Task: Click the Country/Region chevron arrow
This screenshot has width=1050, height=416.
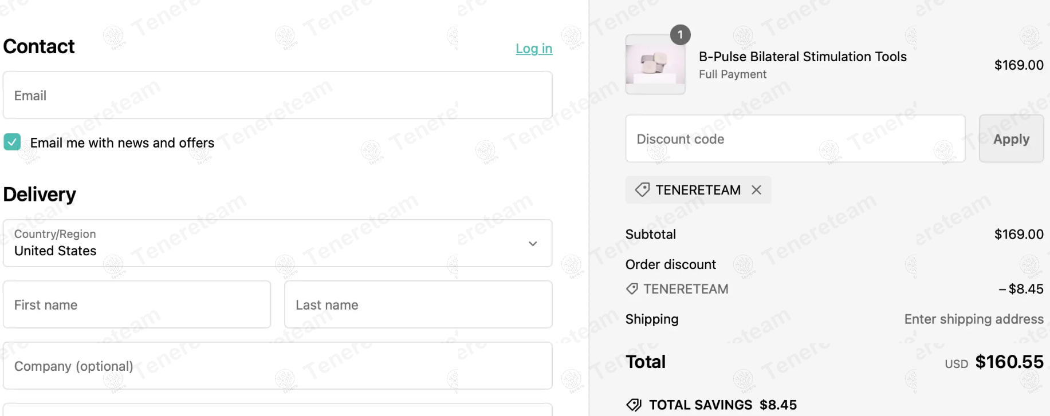Action: coord(533,244)
